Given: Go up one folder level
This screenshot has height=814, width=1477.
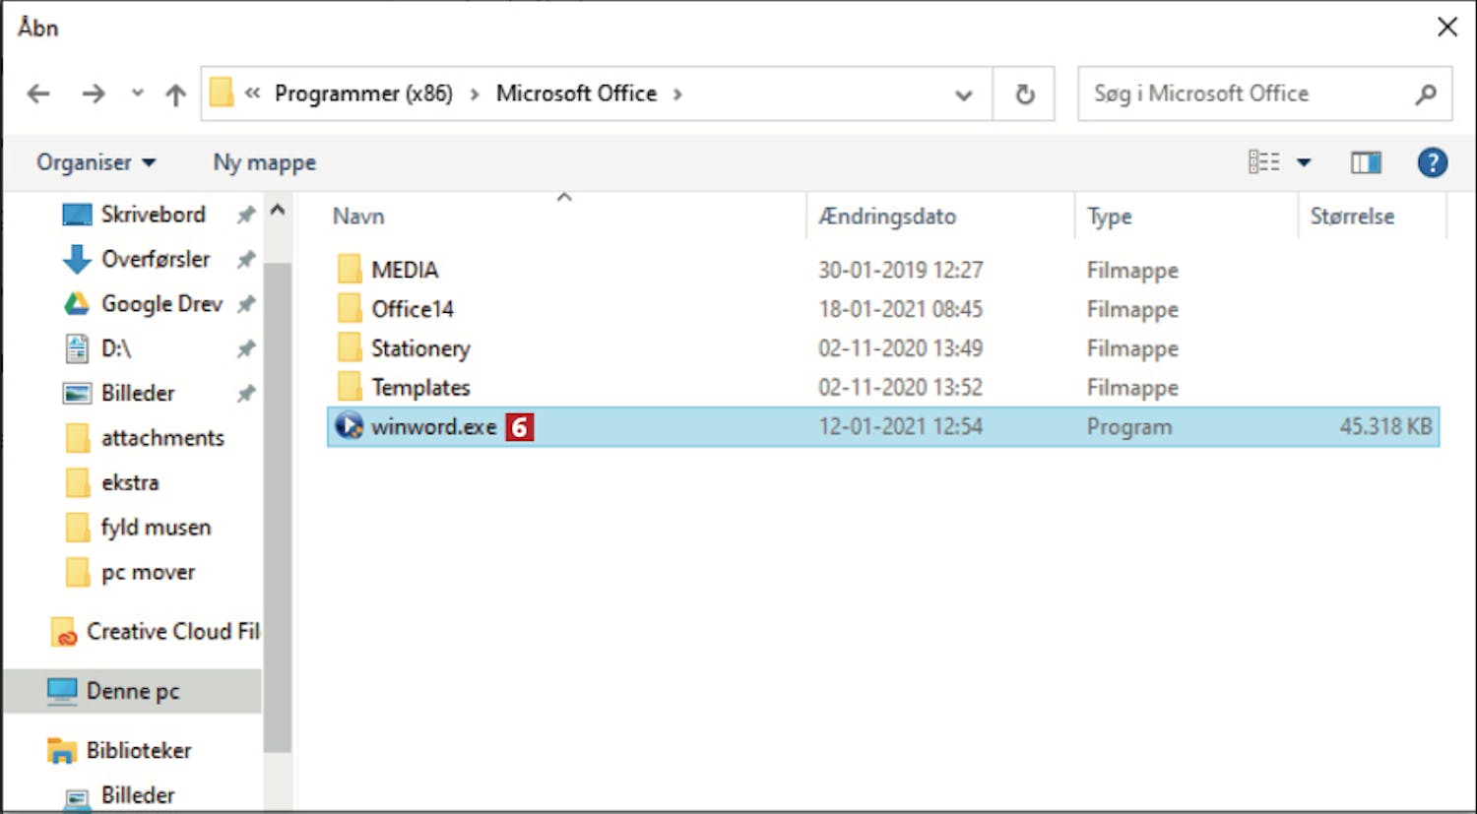Looking at the screenshot, I should pyautogui.click(x=175, y=94).
